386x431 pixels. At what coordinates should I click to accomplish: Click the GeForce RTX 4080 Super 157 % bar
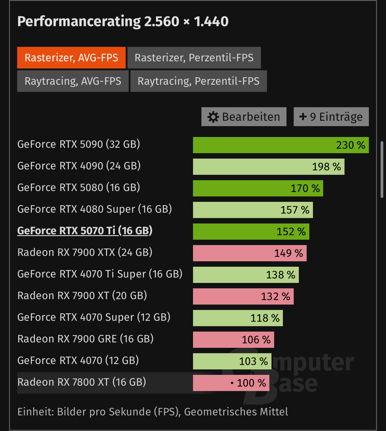pos(253,210)
